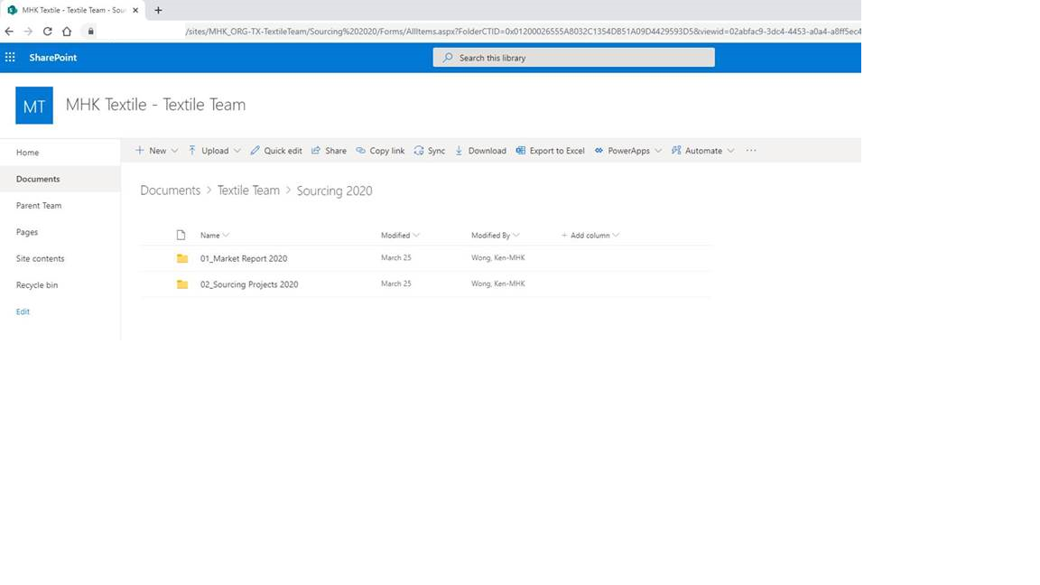1040x585 pixels.
Task: Sync this document library
Action: pyautogui.click(x=431, y=151)
